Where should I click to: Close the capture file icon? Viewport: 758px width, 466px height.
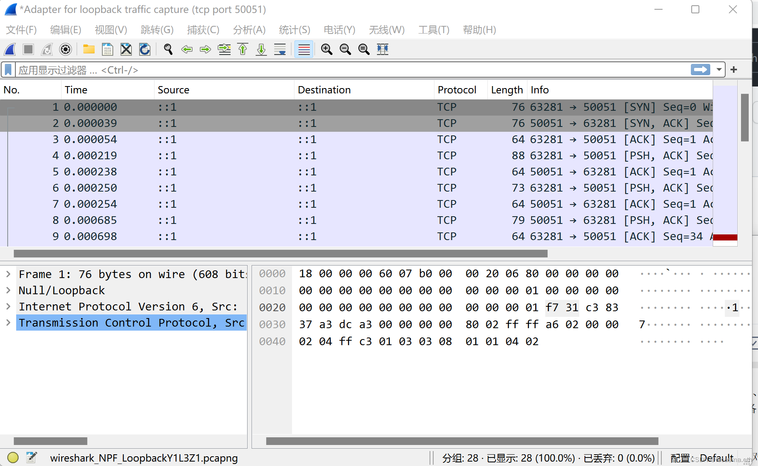126,49
